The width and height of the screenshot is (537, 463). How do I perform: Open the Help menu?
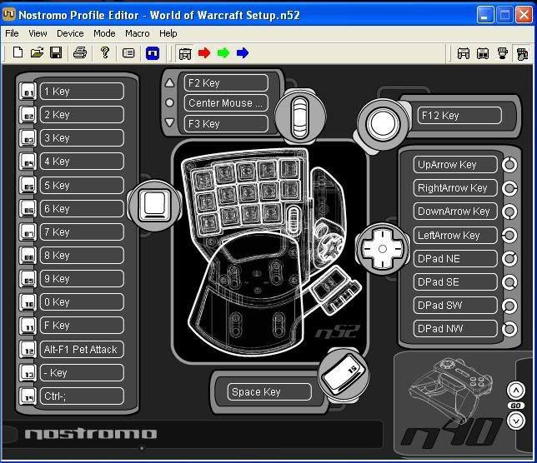click(168, 33)
